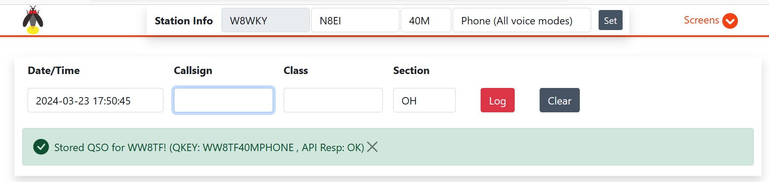Screen dimensions: 769x182
Task: Click the Stored QSO for WW8TF message text
Action: 209,148
